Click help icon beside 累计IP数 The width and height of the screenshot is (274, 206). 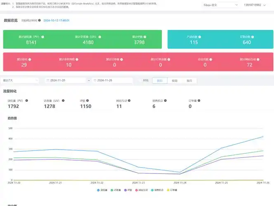(145, 37)
